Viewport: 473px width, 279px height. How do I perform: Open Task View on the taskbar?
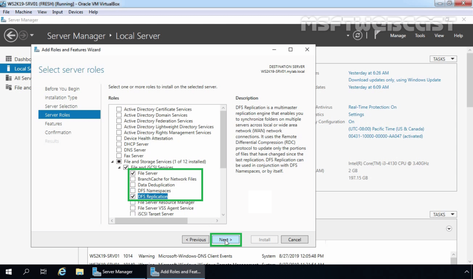tap(43, 272)
